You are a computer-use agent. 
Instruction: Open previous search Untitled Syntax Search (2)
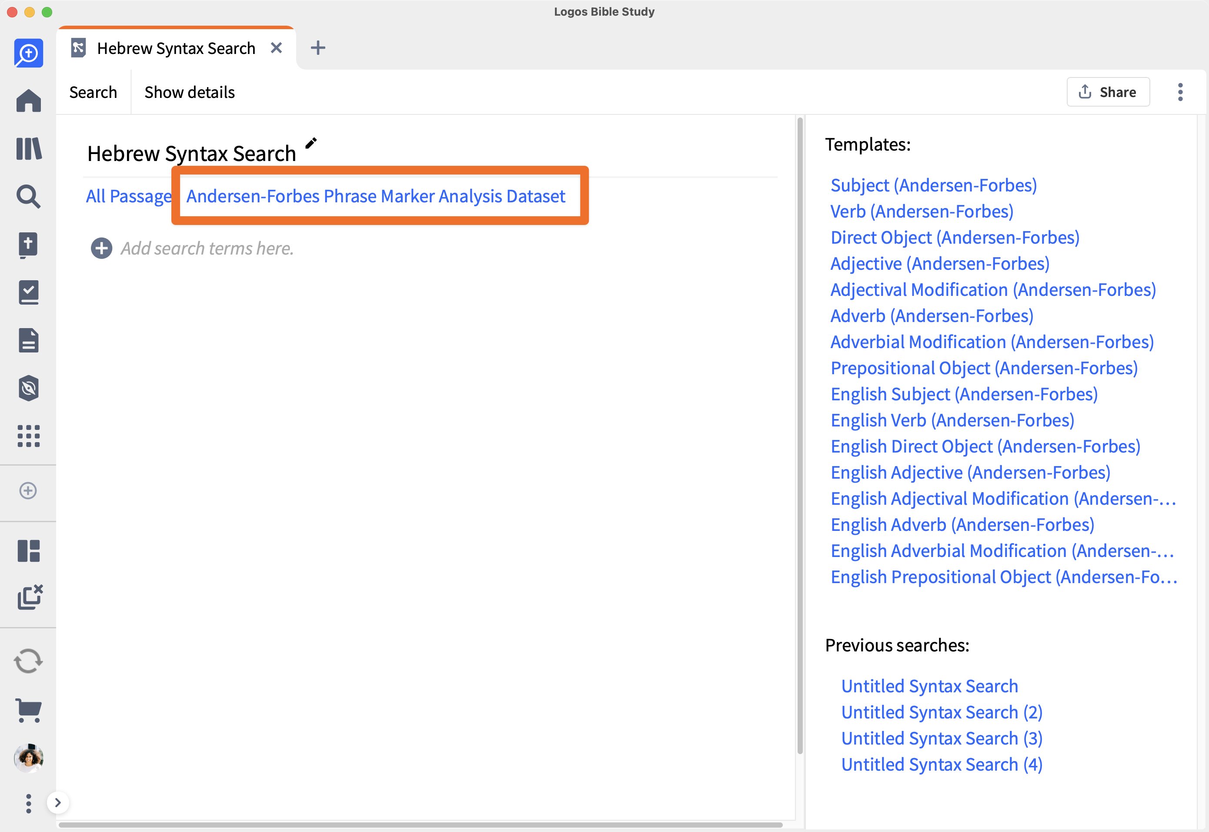pos(942,712)
